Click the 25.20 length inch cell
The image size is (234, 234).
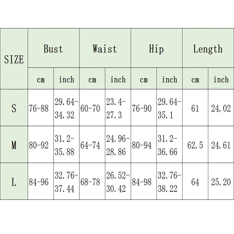pyautogui.click(x=221, y=181)
